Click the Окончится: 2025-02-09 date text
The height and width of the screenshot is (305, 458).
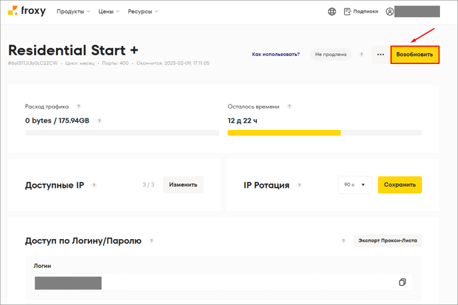(x=173, y=63)
